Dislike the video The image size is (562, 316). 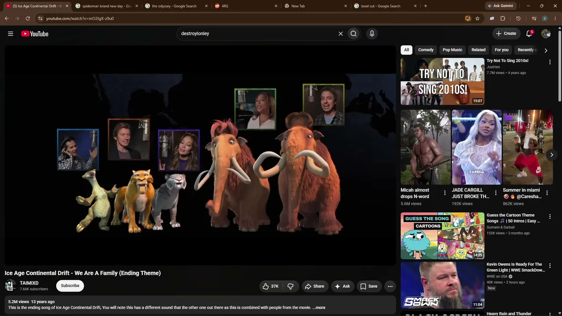291,286
